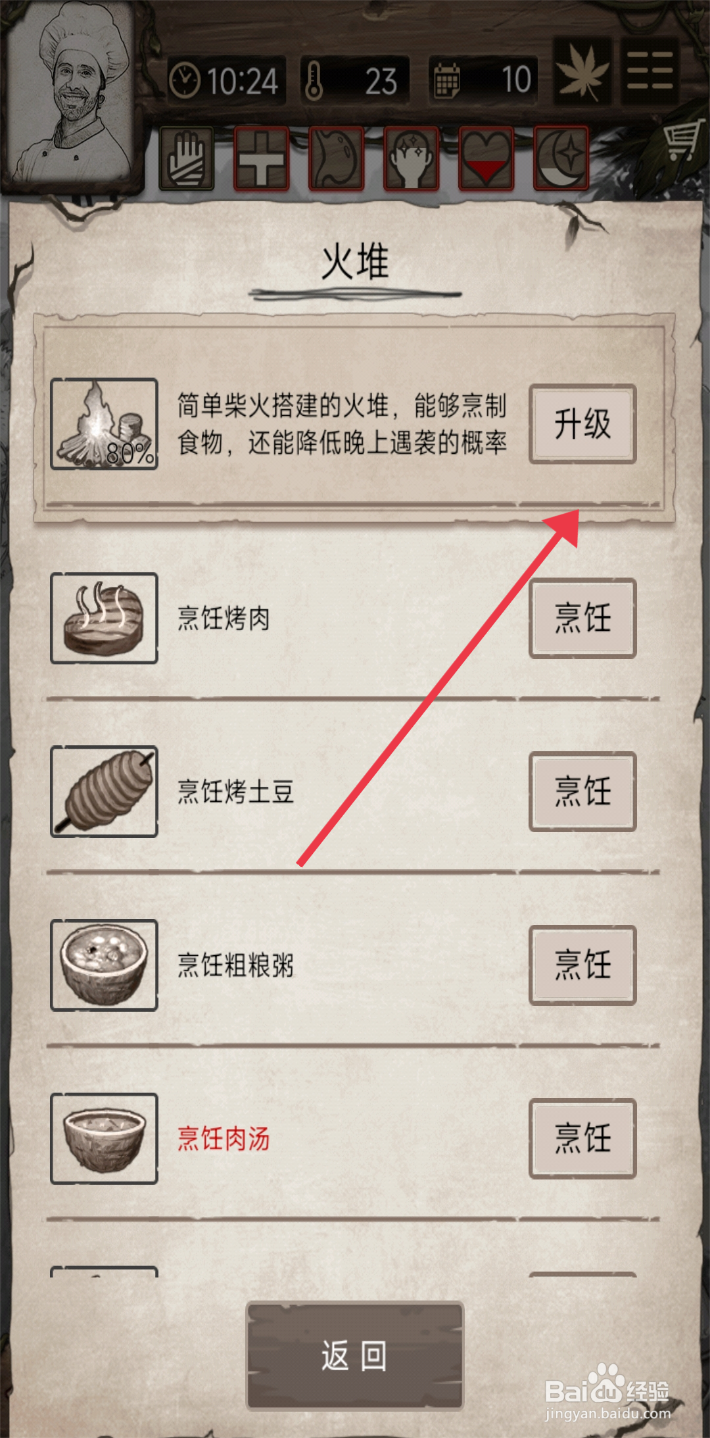Open the maple leaf season icon
The height and width of the screenshot is (1438, 710).
coord(582,71)
